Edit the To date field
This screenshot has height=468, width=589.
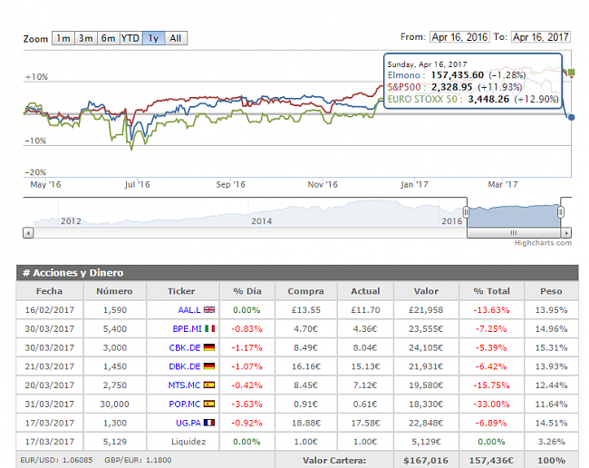[541, 37]
